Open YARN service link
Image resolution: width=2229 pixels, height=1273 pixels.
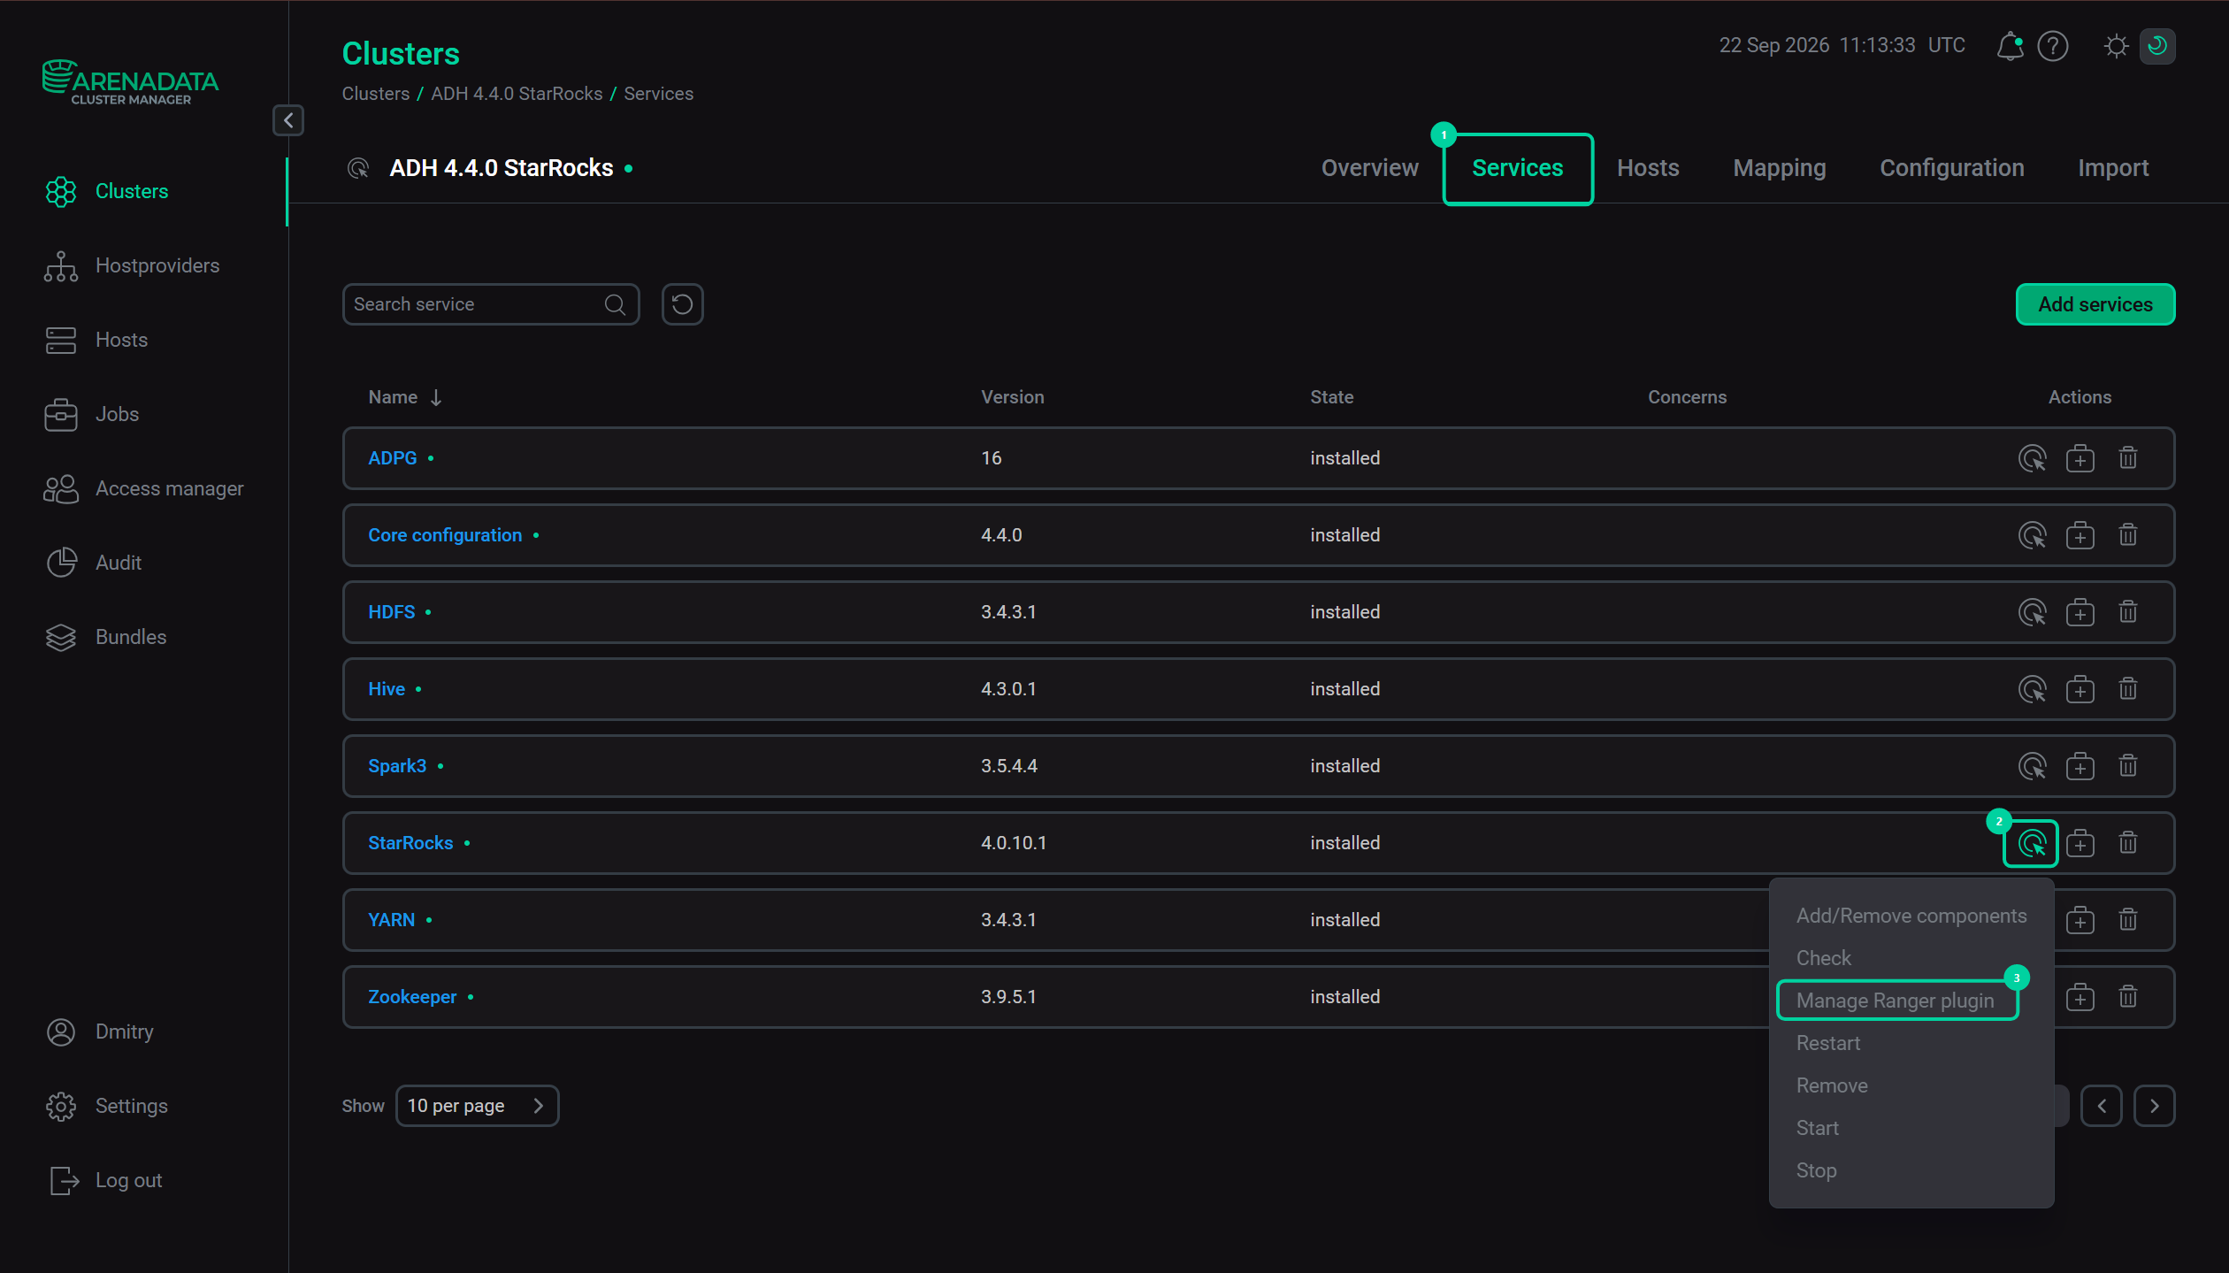click(391, 920)
